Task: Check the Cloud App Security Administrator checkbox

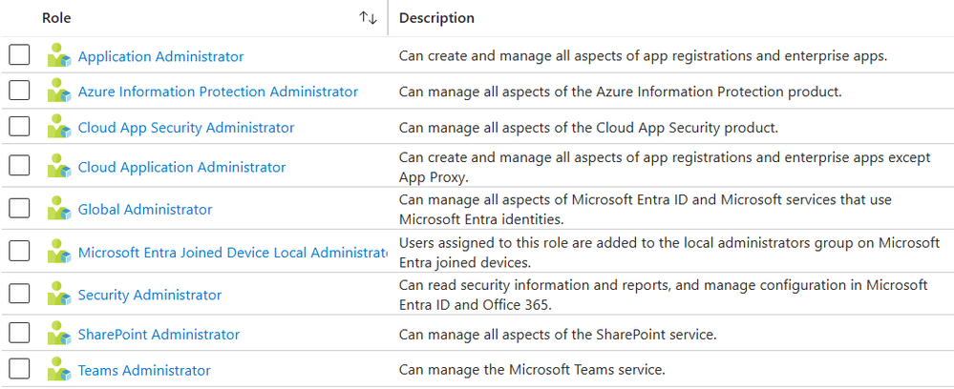Action: 19,127
